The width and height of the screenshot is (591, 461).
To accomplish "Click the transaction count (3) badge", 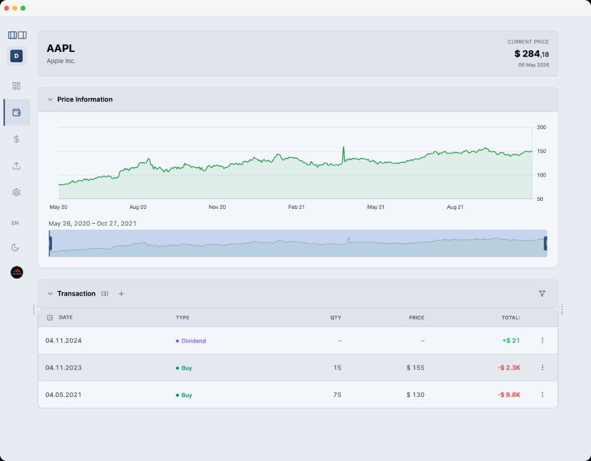I will coord(105,294).
